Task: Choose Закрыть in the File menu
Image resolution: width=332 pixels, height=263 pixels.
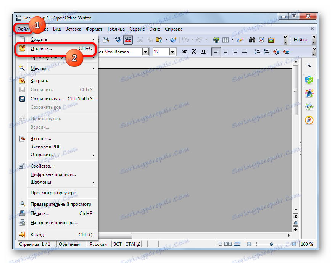Action: (x=56, y=81)
